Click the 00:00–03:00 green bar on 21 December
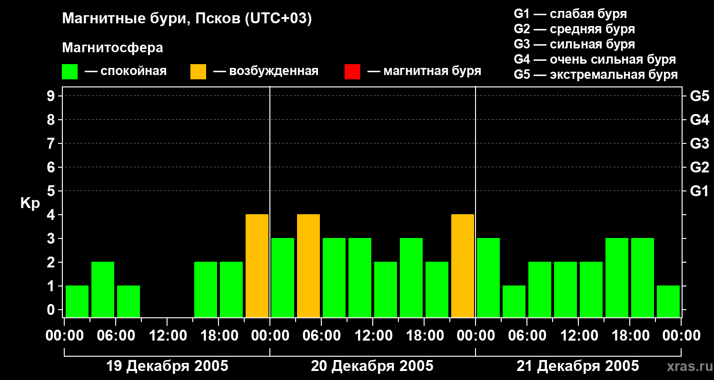This screenshot has width=714, height=380. (x=488, y=277)
